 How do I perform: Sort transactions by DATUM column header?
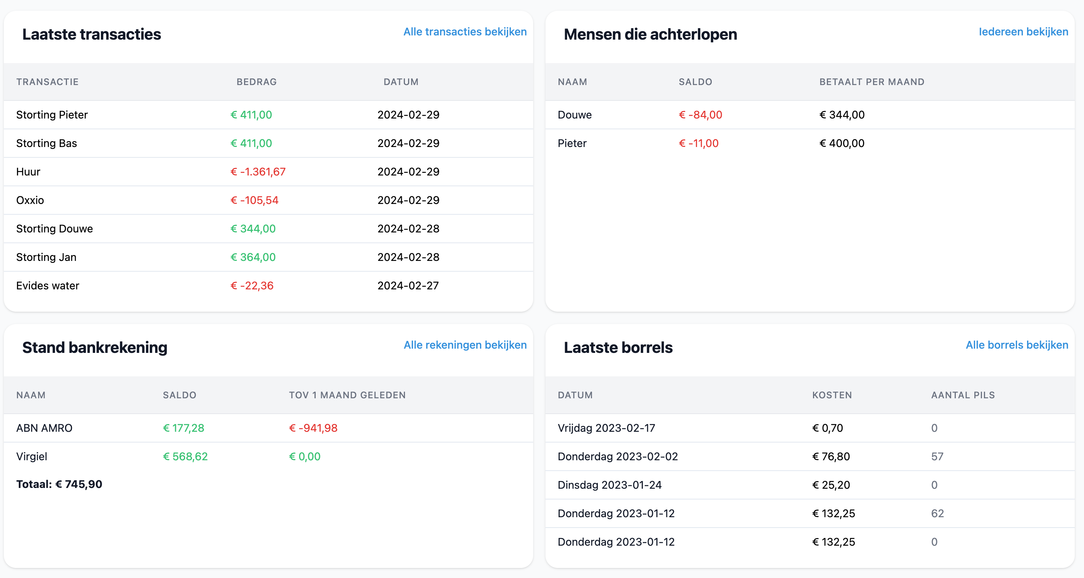click(x=401, y=82)
